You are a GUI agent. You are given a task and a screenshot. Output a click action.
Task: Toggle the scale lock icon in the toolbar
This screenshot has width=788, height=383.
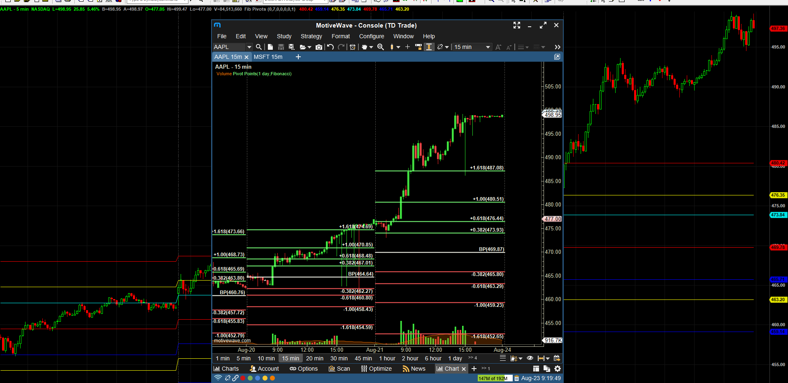418,47
